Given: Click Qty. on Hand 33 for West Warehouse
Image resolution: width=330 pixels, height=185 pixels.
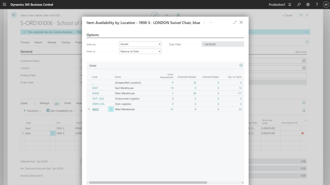Looking at the screenshot, I should tap(240, 109).
